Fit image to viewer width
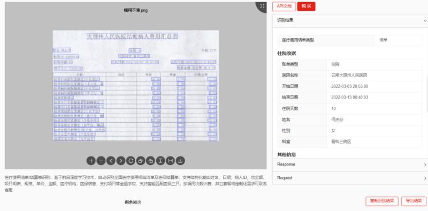The width and height of the screenshot is (428, 211). pyautogui.click(x=170, y=161)
